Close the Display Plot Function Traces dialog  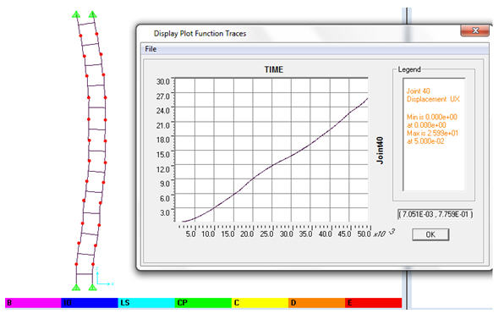click(475, 30)
